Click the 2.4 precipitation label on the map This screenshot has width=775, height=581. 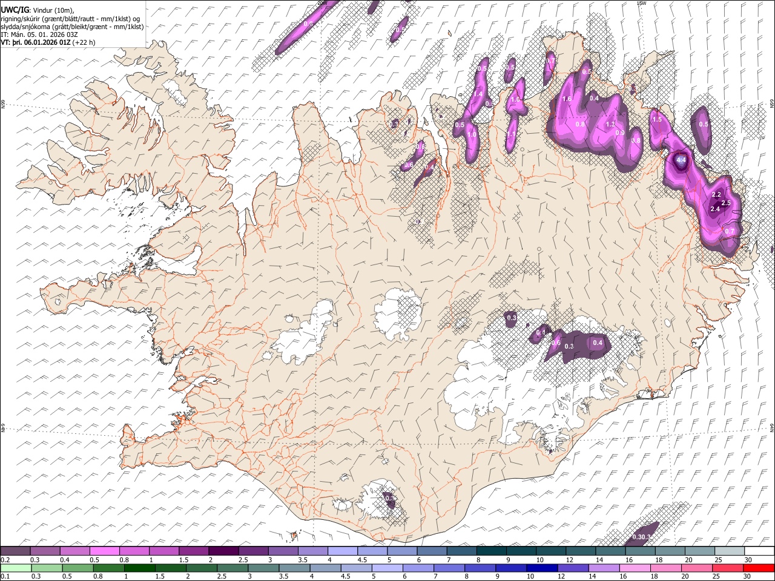click(714, 209)
